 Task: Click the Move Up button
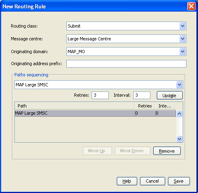[97, 151]
